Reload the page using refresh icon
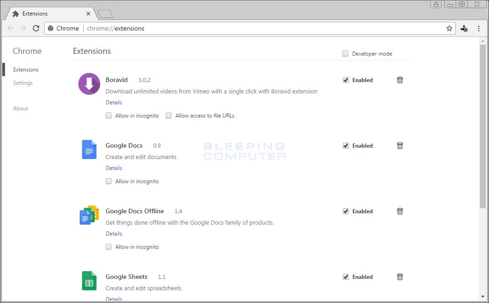 36,28
